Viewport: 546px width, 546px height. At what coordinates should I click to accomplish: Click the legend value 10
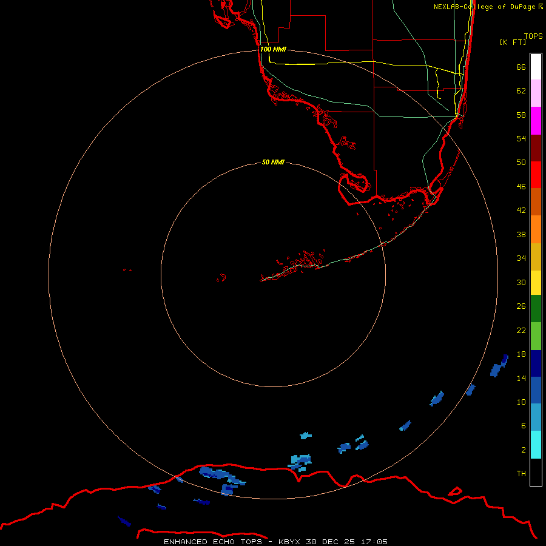point(521,402)
